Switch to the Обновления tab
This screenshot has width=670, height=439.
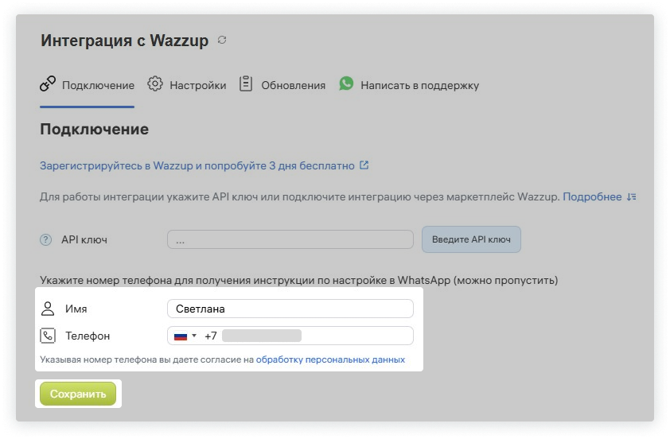point(282,85)
